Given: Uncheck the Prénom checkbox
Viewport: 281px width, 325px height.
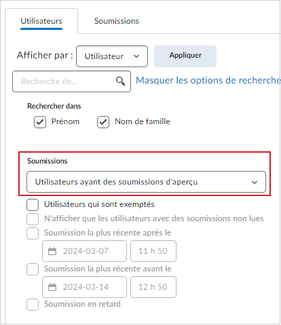Looking at the screenshot, I should point(40,122).
